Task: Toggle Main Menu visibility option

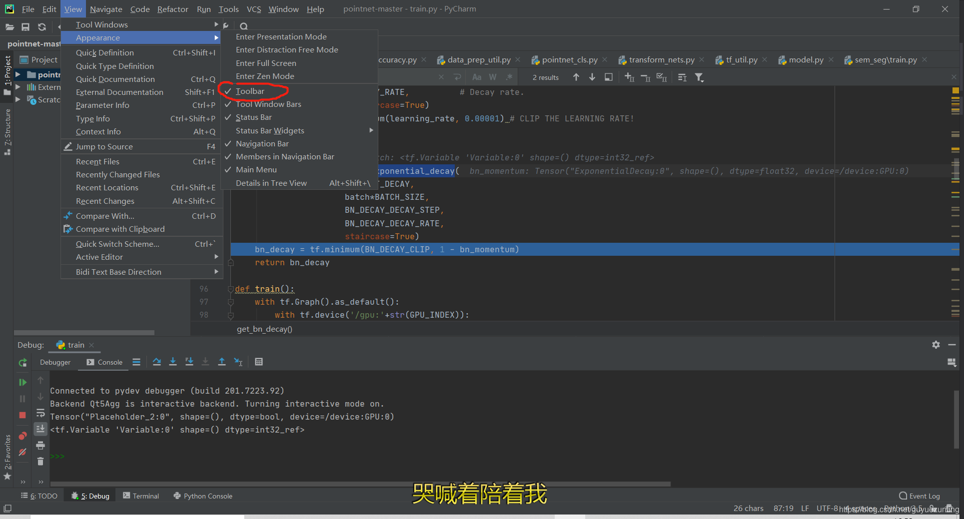Action: pyautogui.click(x=299, y=169)
